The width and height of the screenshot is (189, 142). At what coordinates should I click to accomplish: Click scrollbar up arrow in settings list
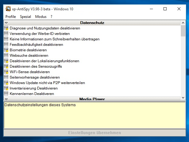click(183, 23)
